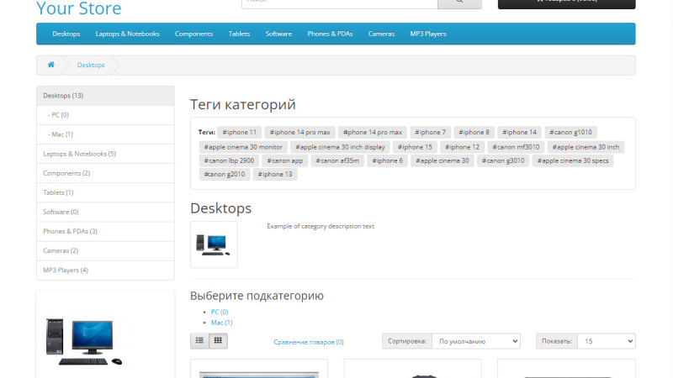This screenshot has width=673, height=378.
Task: Select Software (0) in sidebar
Action: (106, 212)
